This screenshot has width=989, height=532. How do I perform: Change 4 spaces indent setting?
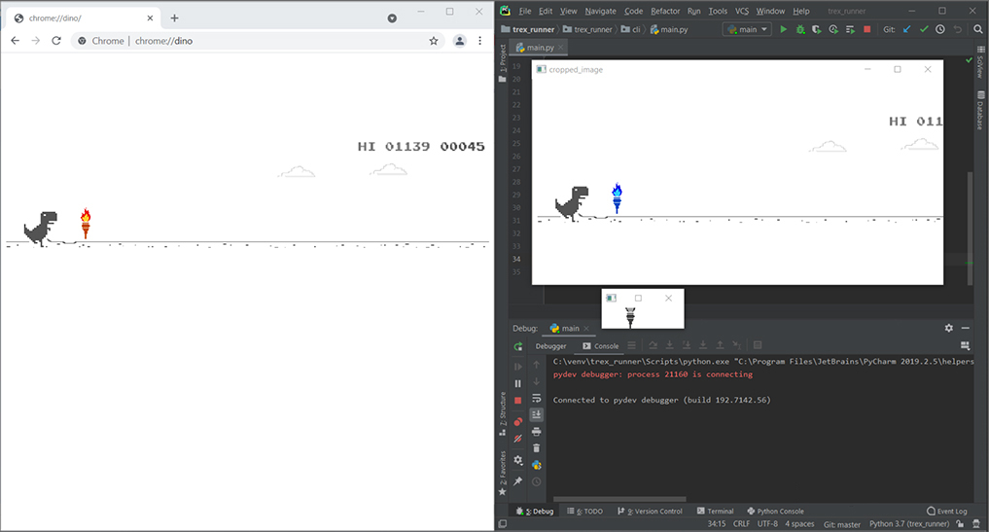click(x=799, y=524)
